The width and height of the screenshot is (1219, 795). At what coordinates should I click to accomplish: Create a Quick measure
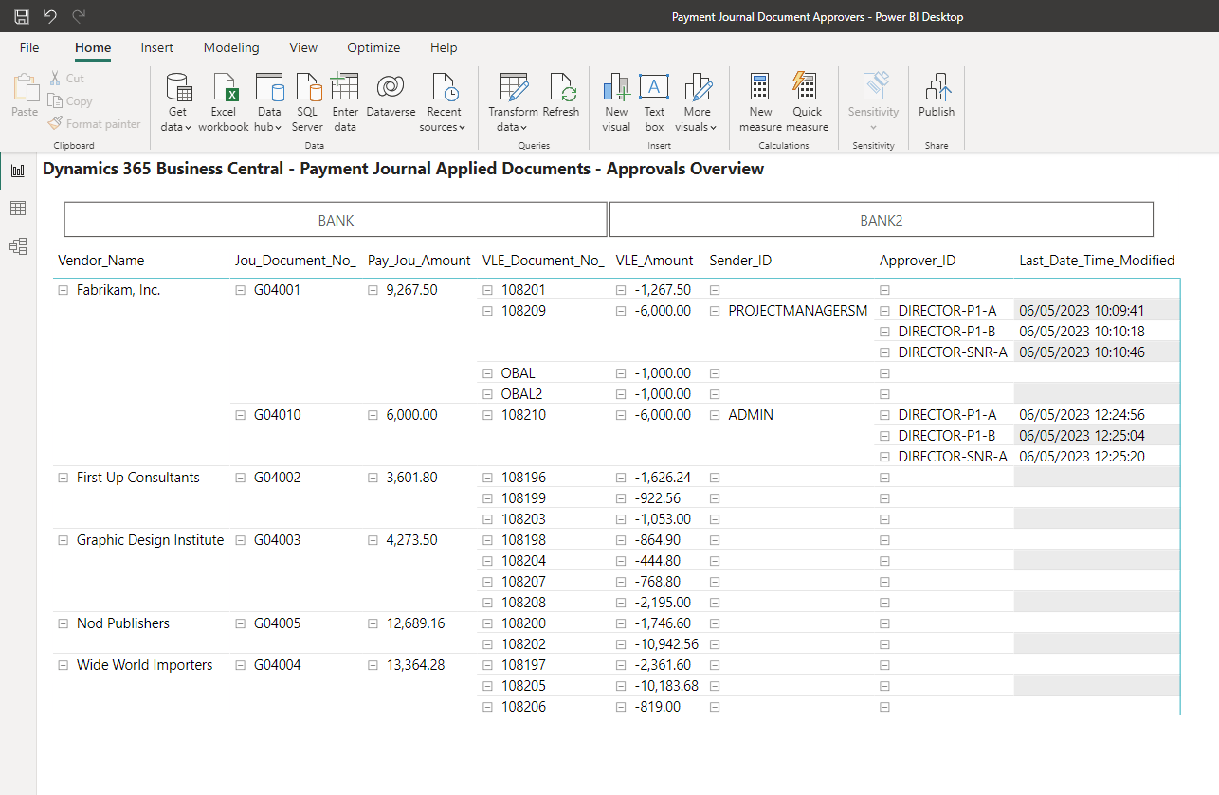tap(807, 102)
